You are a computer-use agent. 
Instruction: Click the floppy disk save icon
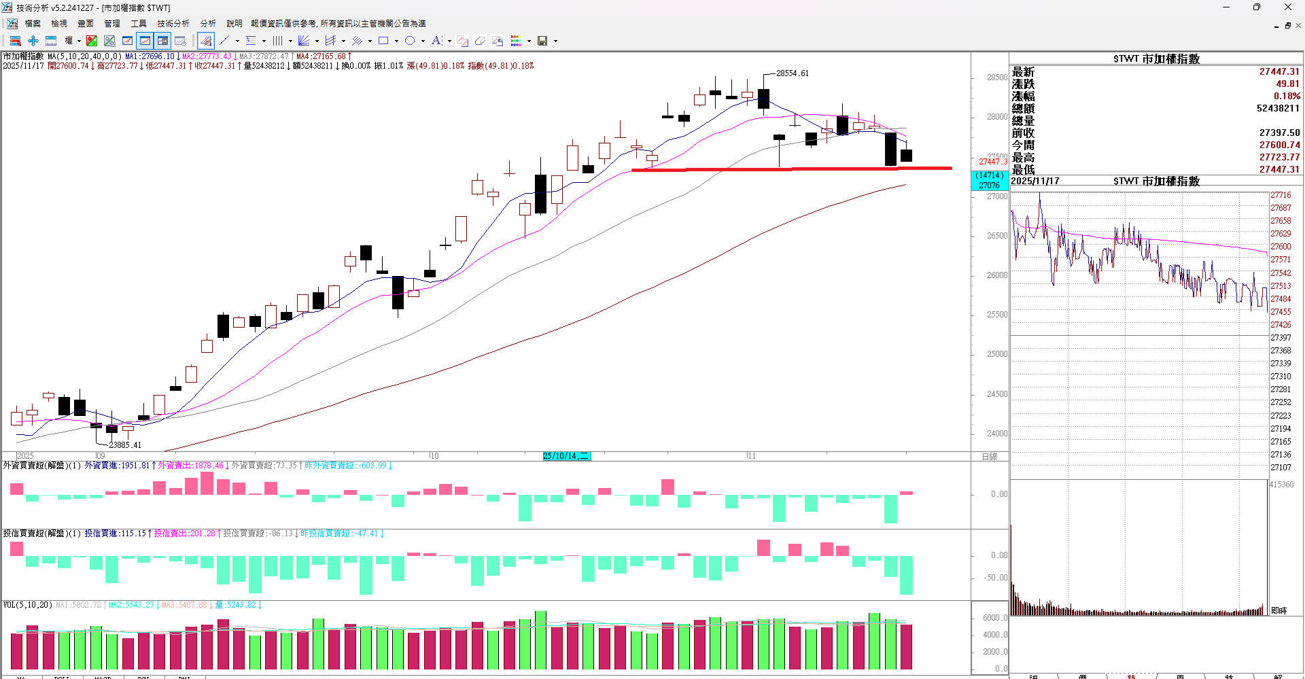[x=542, y=41]
